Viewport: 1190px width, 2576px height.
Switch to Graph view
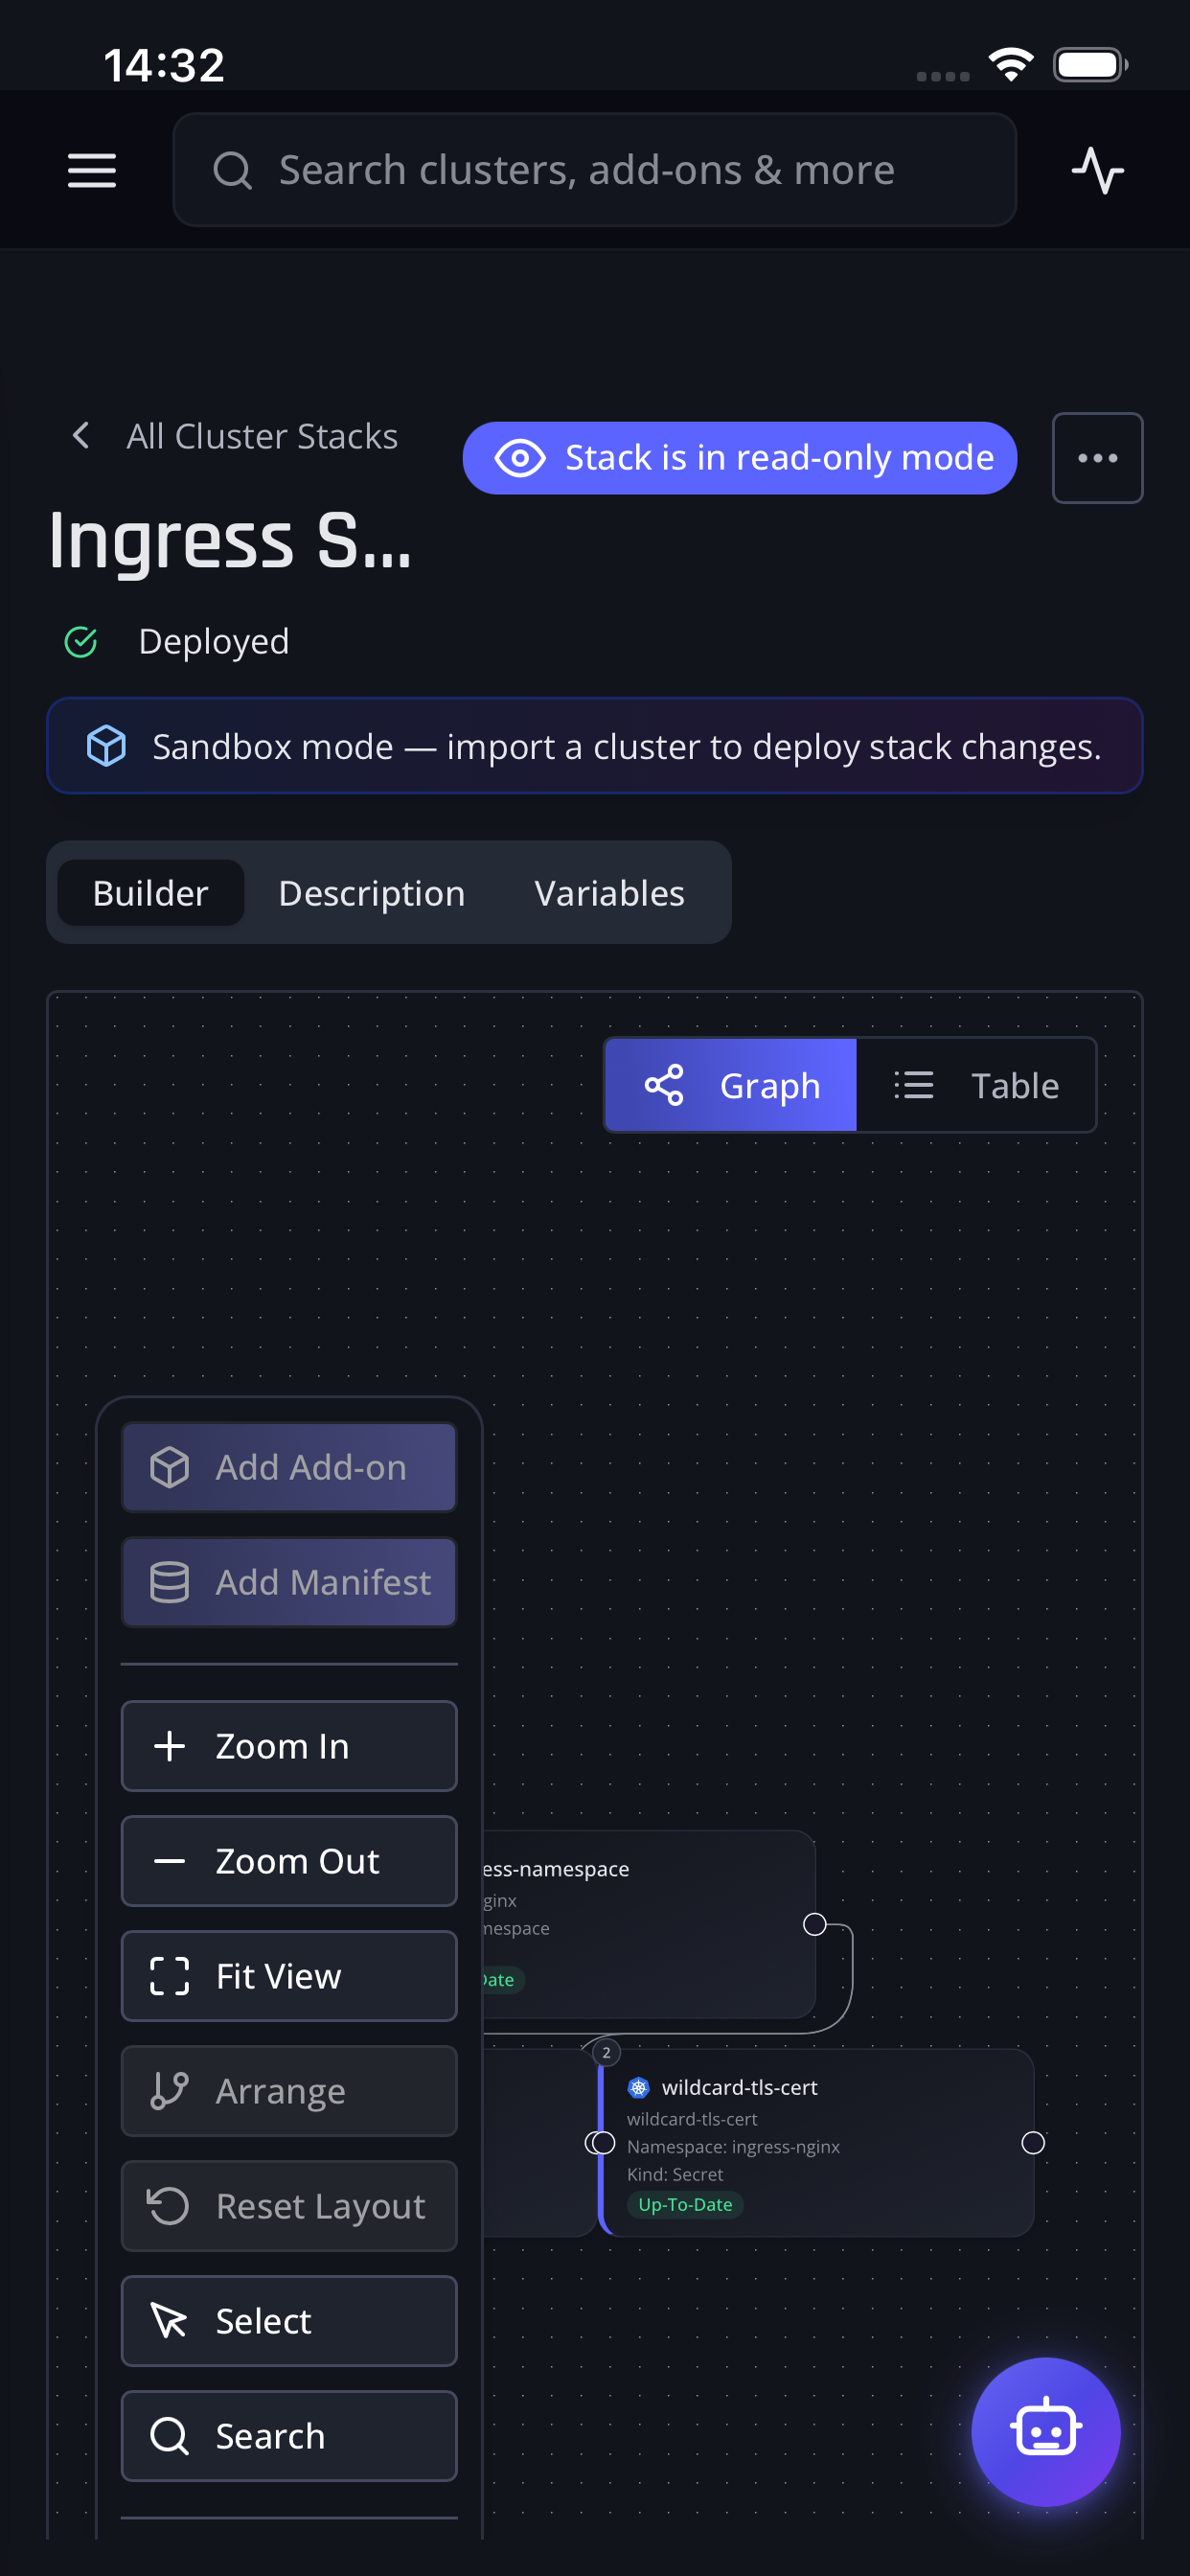(x=731, y=1085)
